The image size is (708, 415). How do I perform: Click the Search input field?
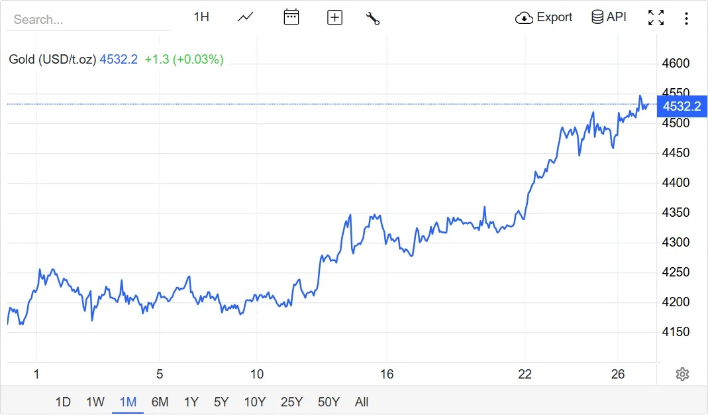(x=87, y=19)
